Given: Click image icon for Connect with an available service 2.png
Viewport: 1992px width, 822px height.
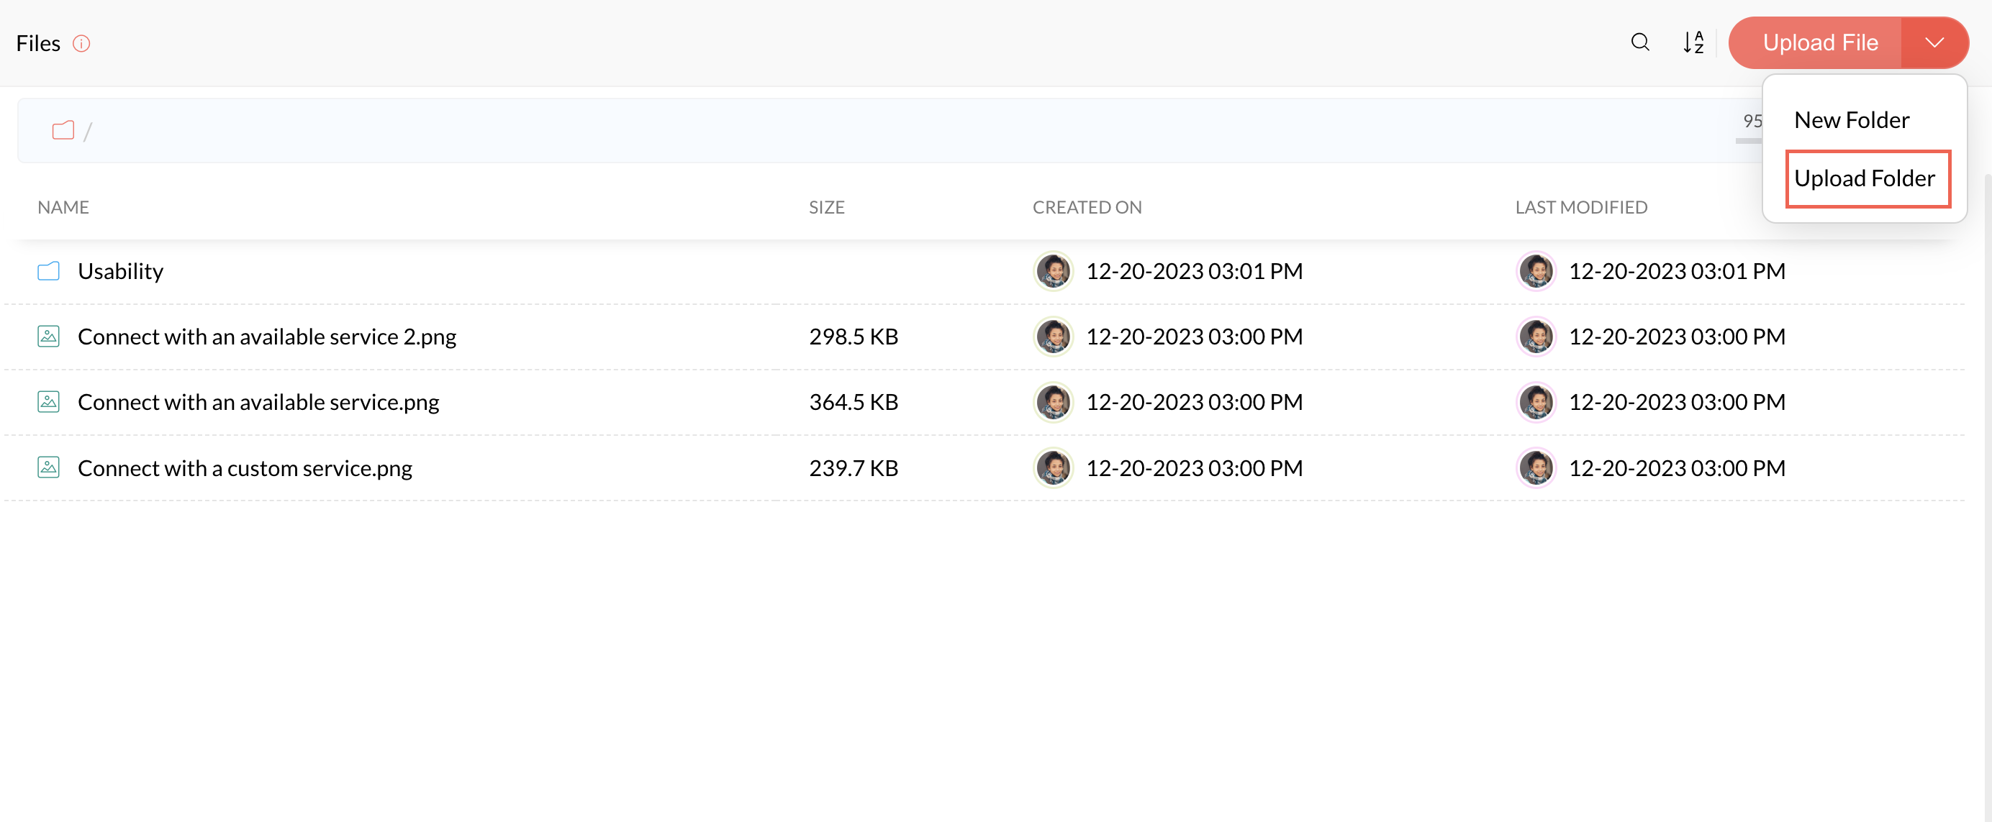Looking at the screenshot, I should (x=49, y=337).
